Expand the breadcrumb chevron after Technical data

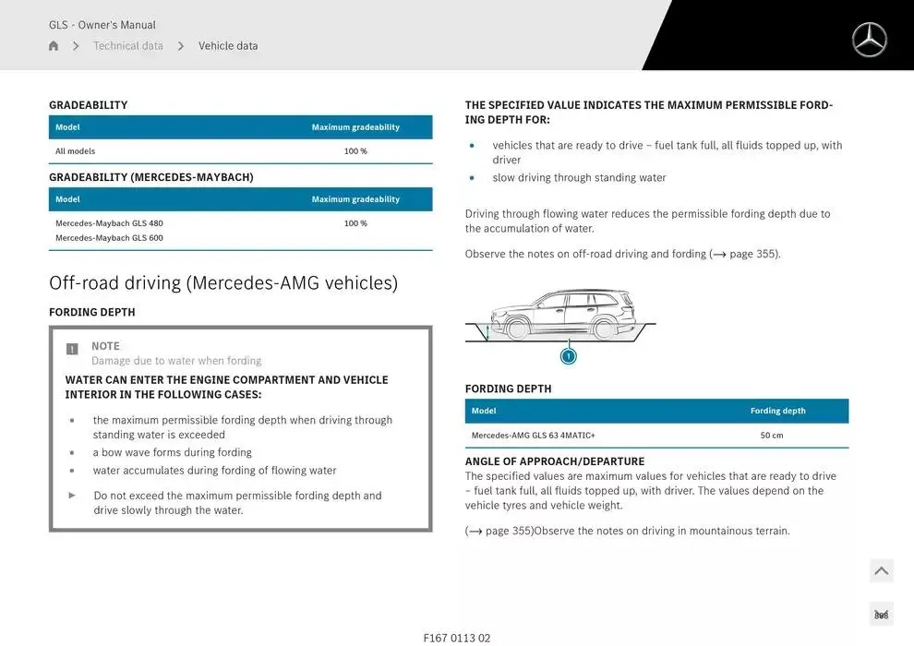pyautogui.click(x=181, y=45)
